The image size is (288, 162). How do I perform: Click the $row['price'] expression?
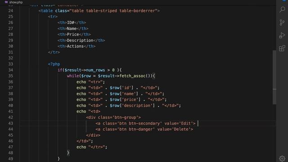pyautogui.click(x=125, y=99)
